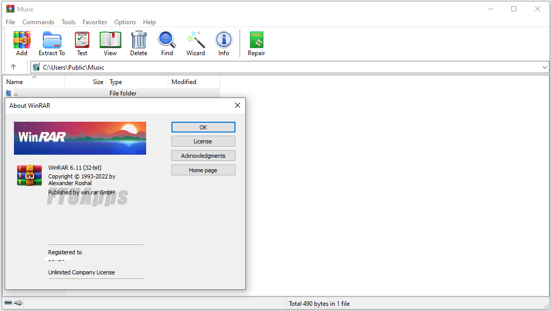Click the License button
551x311 pixels.
(203, 141)
